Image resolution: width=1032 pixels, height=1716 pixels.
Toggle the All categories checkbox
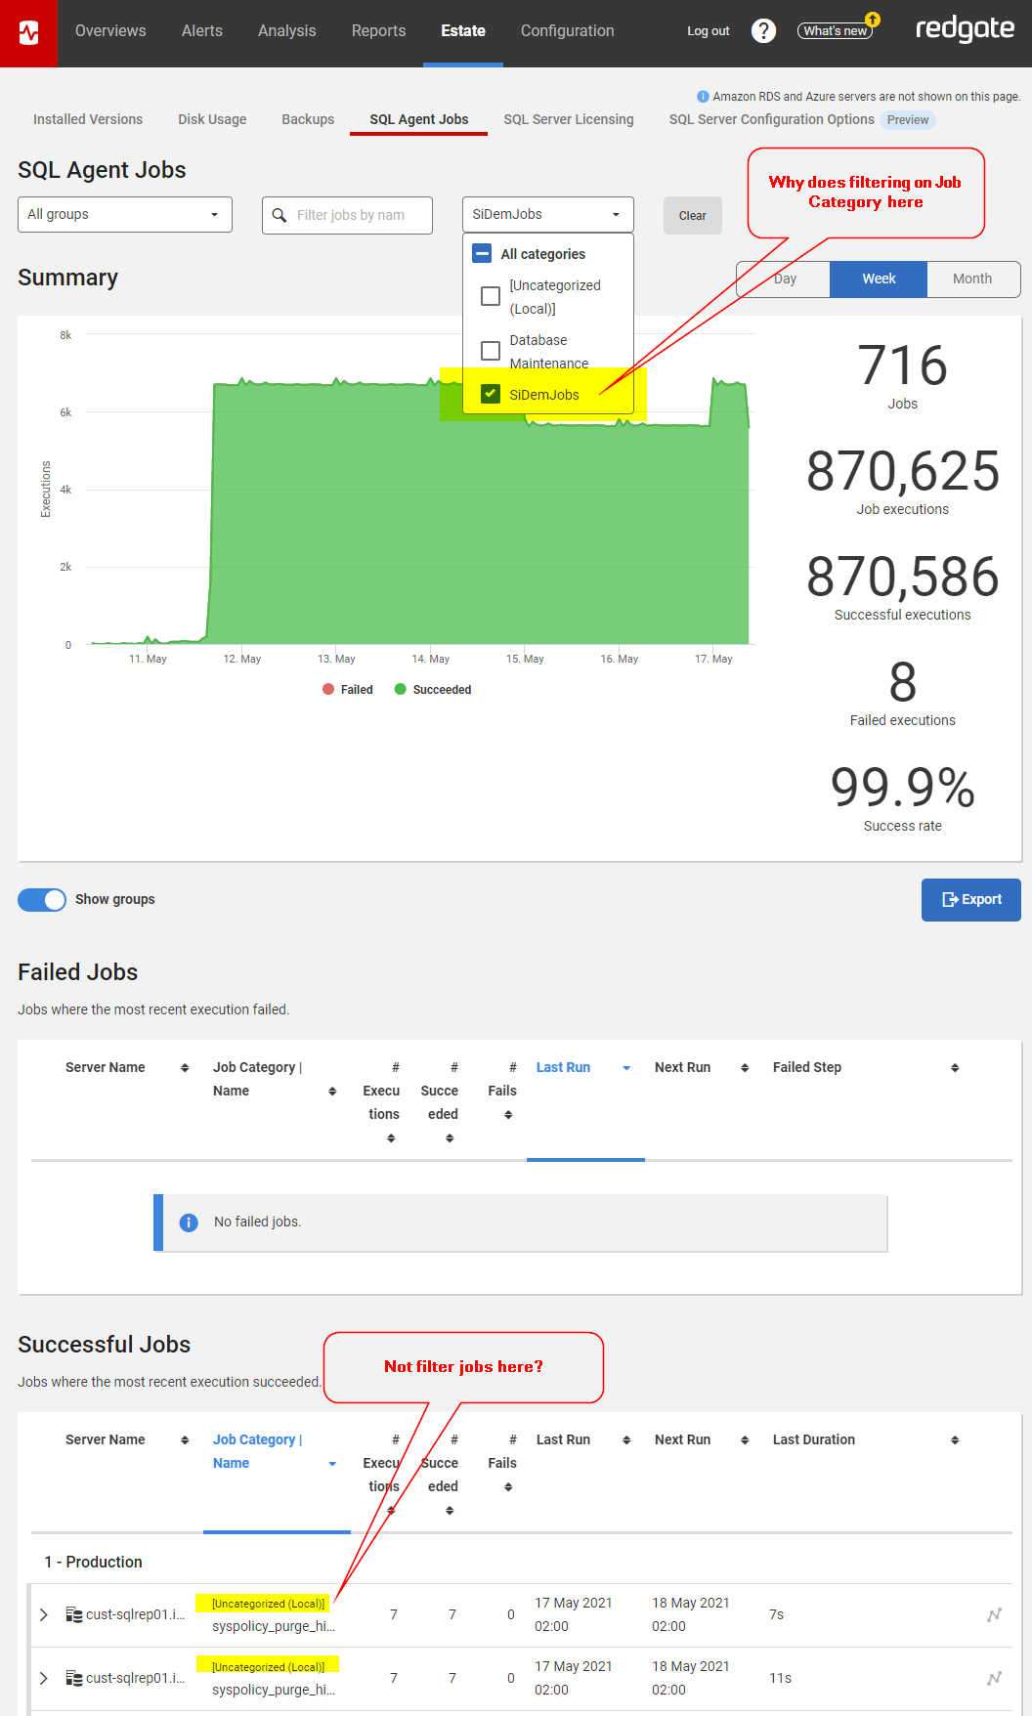482,254
